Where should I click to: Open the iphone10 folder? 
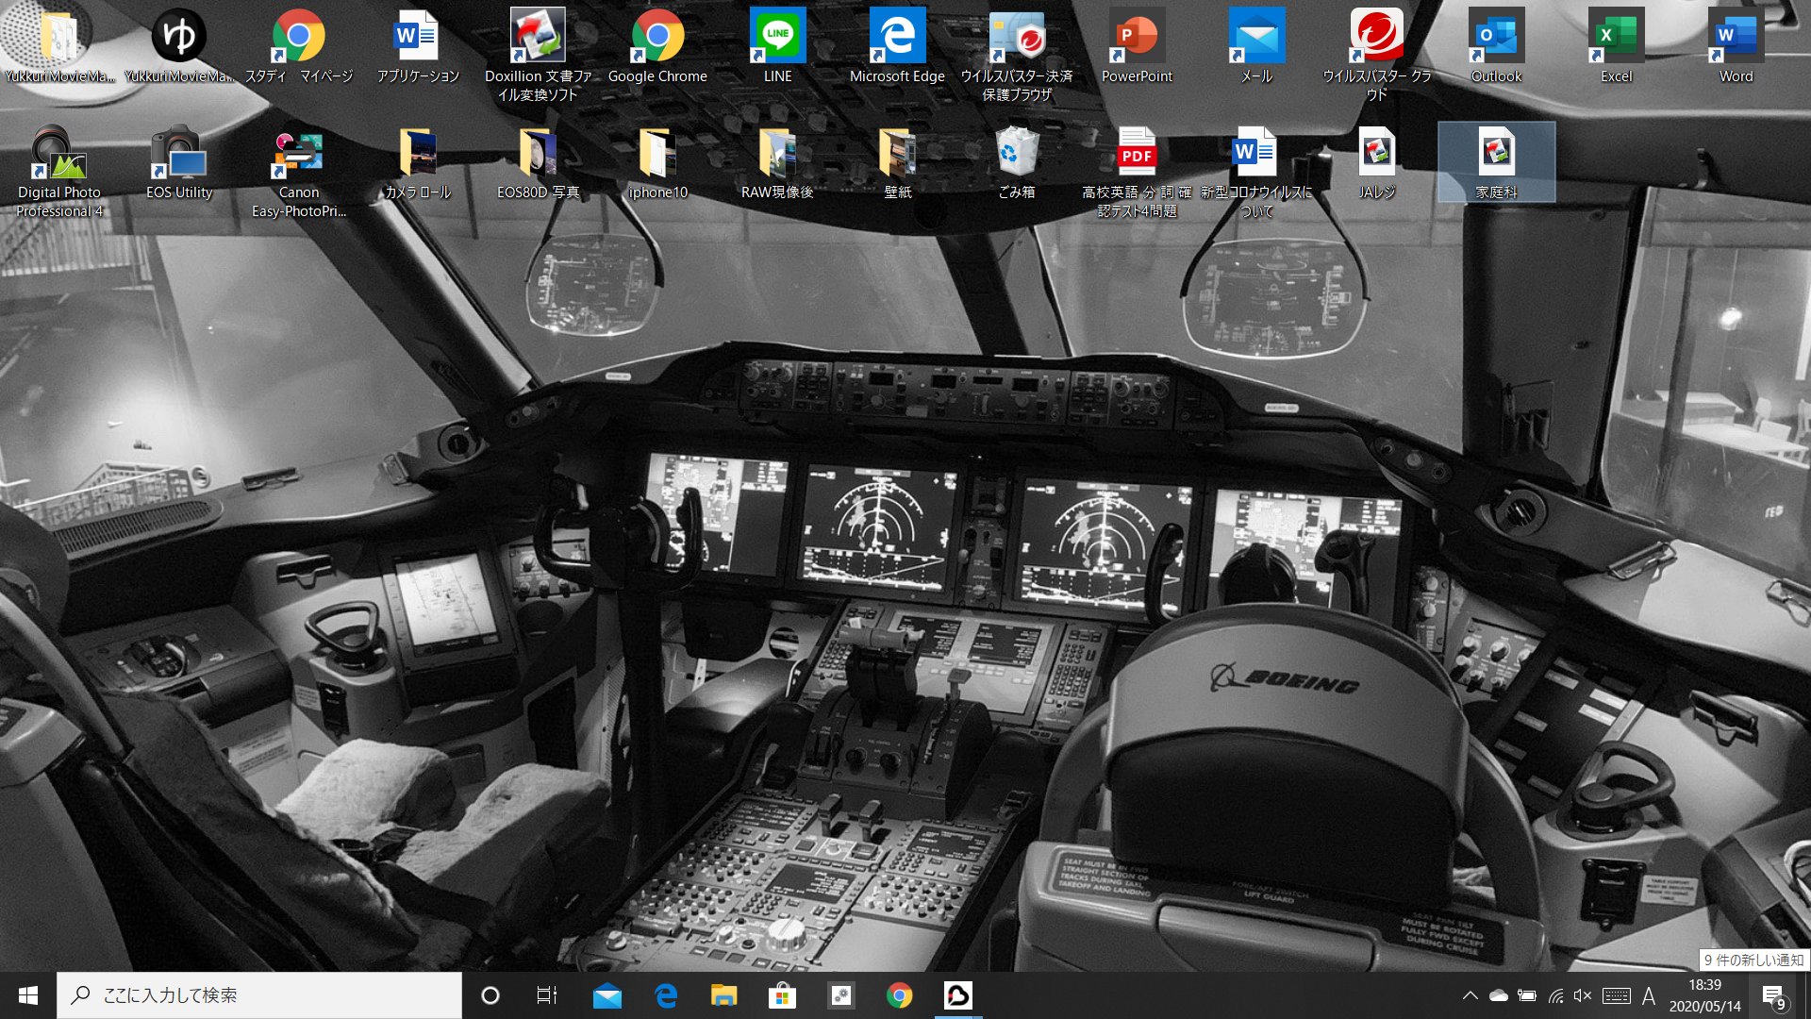click(x=657, y=162)
